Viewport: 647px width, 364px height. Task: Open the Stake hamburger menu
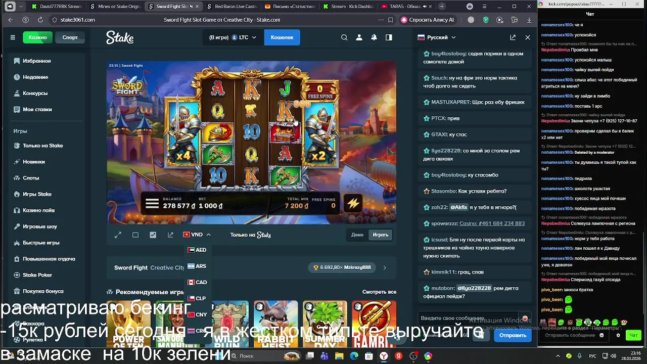[13, 37]
